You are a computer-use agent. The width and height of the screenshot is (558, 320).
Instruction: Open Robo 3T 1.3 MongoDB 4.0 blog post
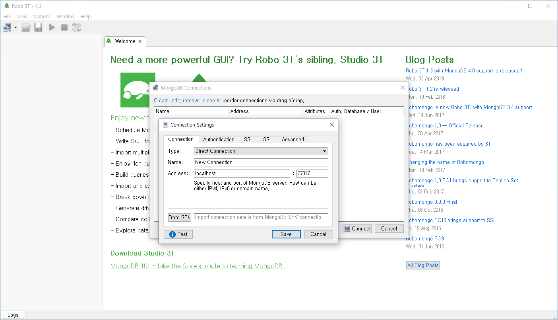tap(464, 70)
